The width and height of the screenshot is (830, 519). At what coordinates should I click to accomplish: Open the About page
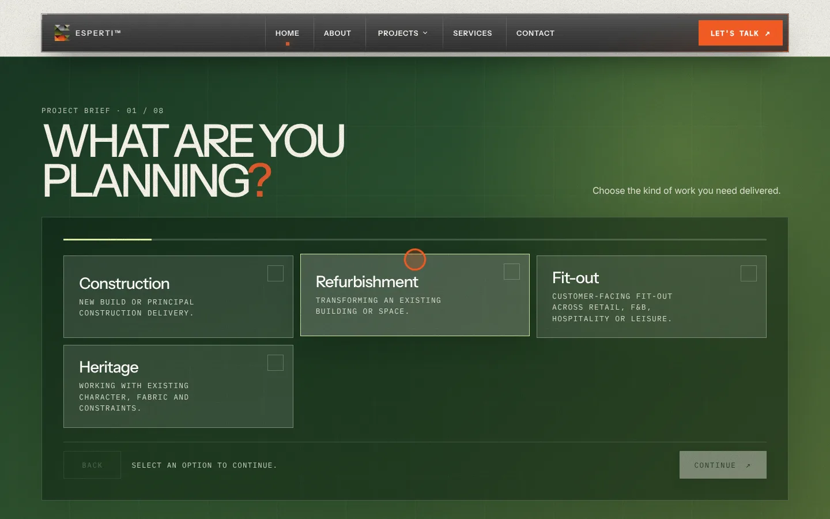337,33
